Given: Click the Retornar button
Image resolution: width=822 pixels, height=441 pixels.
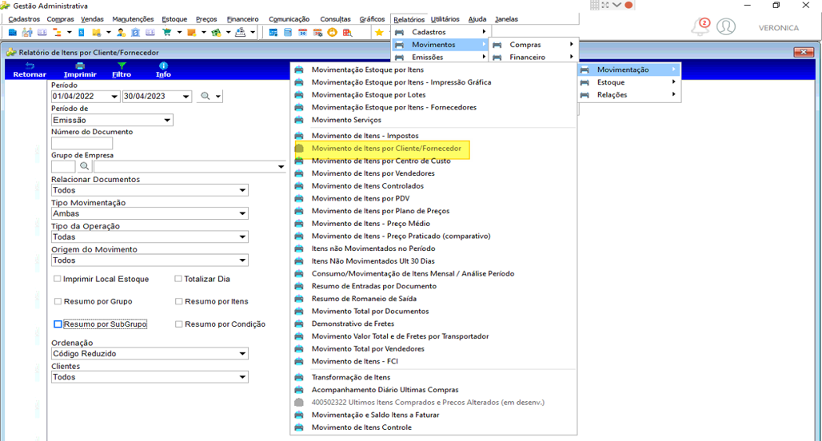Looking at the screenshot, I should point(30,70).
